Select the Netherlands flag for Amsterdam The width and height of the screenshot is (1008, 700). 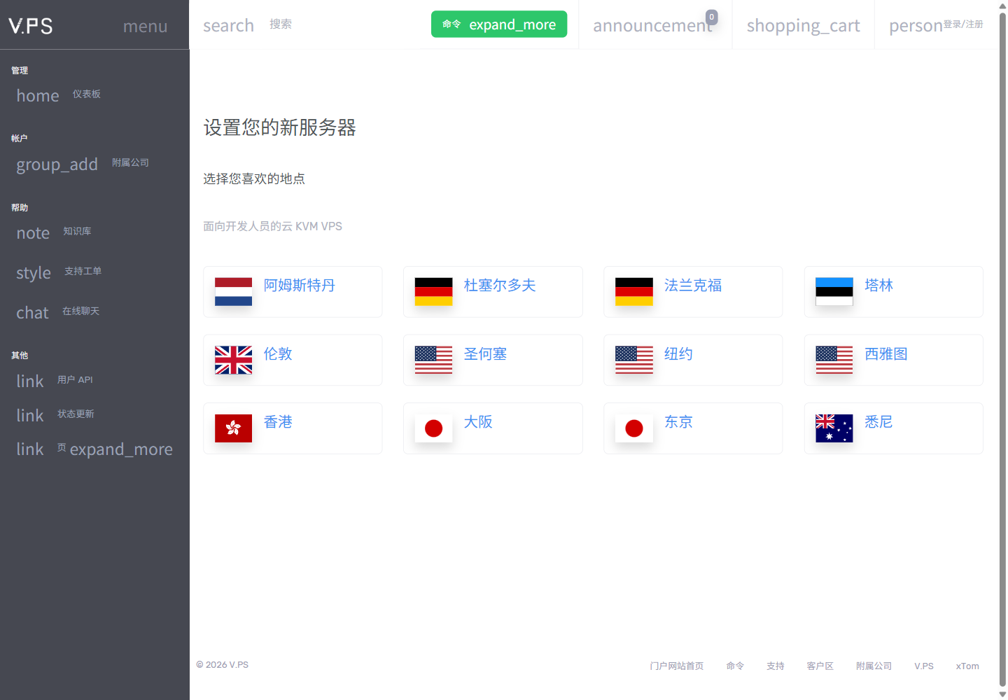233,292
